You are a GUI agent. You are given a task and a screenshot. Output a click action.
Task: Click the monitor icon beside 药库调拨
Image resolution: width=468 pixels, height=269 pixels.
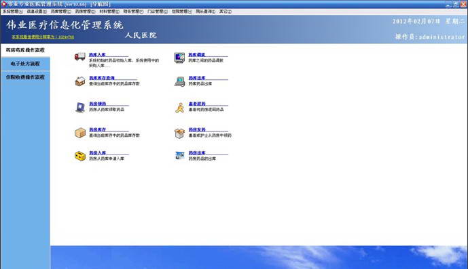pos(179,58)
